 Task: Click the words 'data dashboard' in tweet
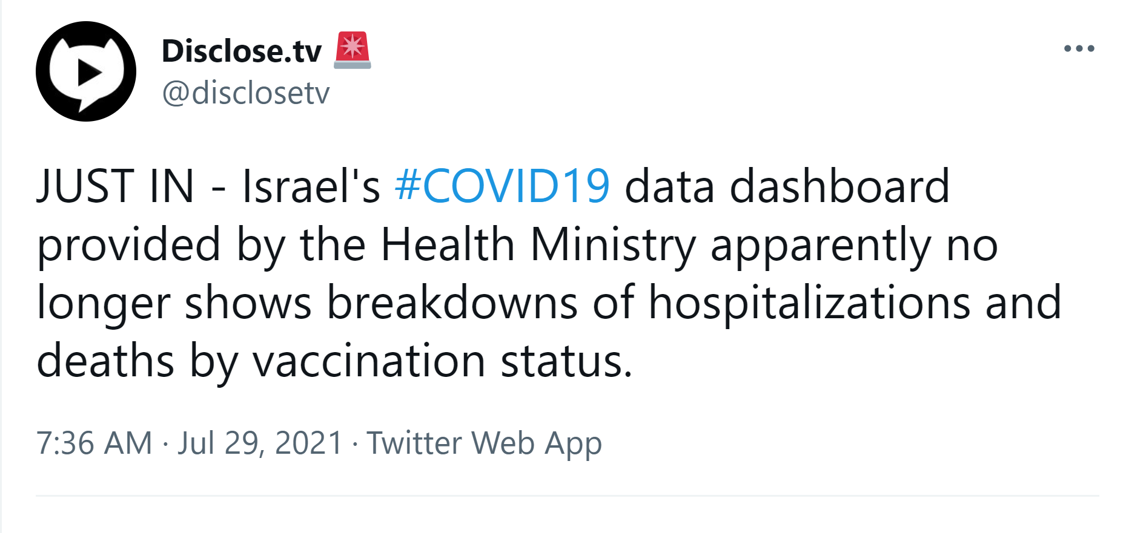click(x=786, y=186)
